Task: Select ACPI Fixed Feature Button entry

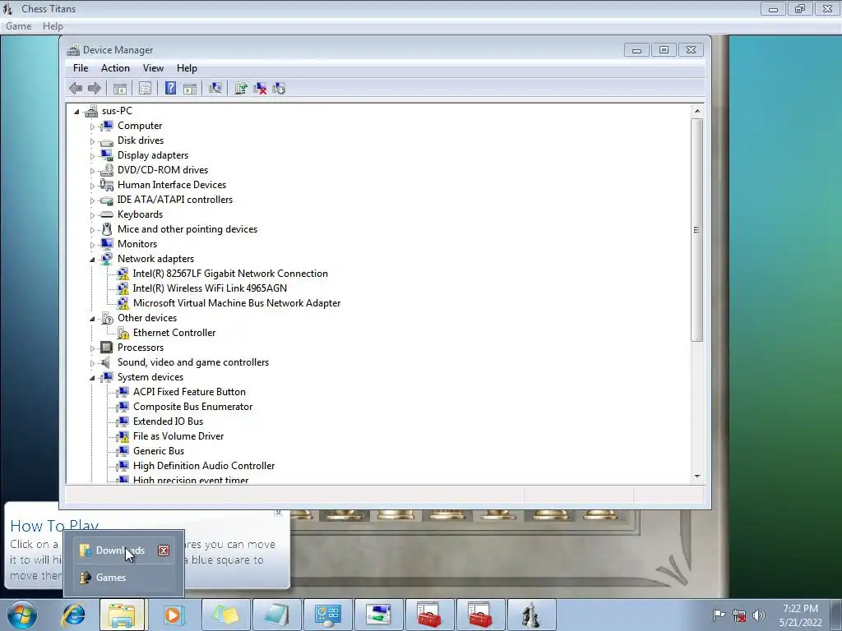Action: click(189, 392)
